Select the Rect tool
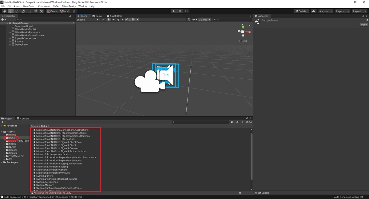 [x=29, y=11]
